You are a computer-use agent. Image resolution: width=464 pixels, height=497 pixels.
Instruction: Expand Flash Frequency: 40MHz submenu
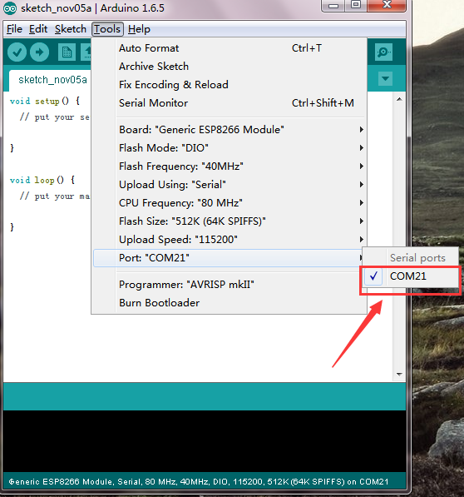coord(230,166)
